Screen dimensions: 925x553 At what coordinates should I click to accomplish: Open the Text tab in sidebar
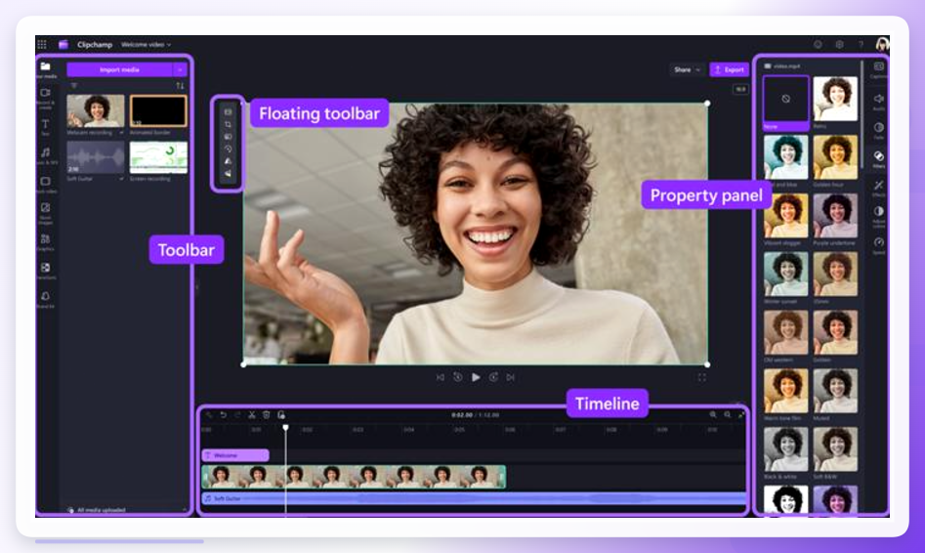pyautogui.click(x=46, y=127)
